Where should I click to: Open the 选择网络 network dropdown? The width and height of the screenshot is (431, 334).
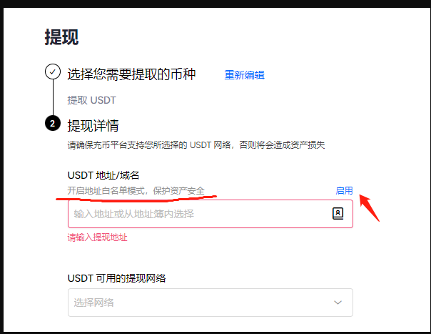(x=211, y=303)
